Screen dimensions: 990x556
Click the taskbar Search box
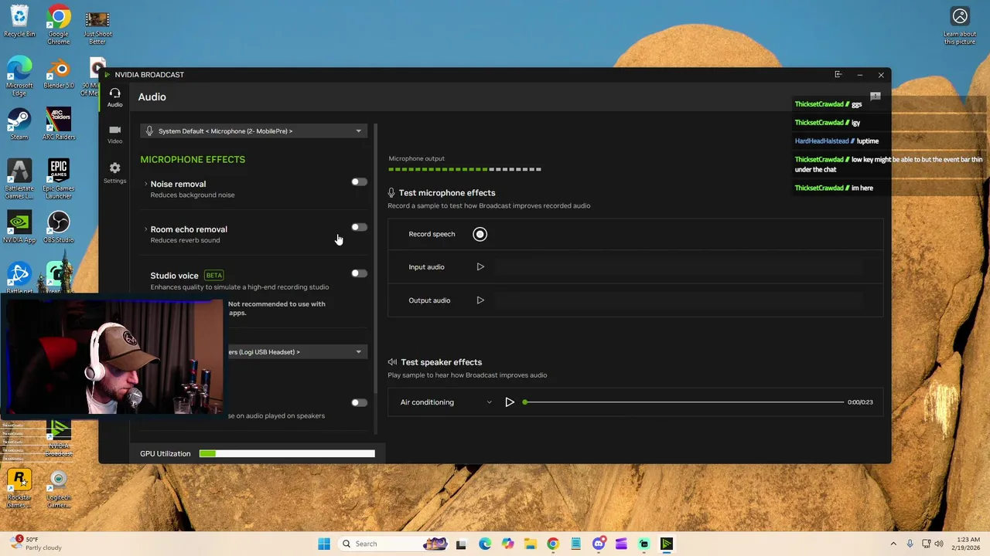click(x=394, y=544)
